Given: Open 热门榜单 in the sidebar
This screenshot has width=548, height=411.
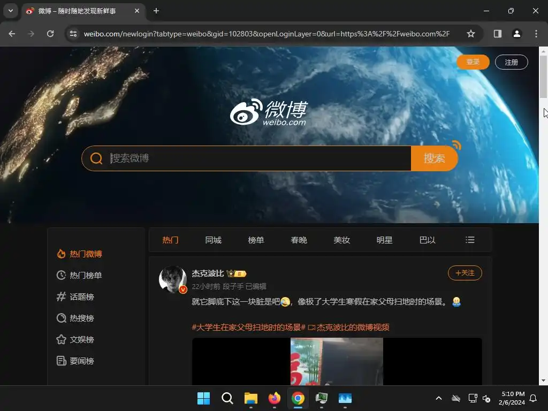Looking at the screenshot, I should tap(79, 276).
